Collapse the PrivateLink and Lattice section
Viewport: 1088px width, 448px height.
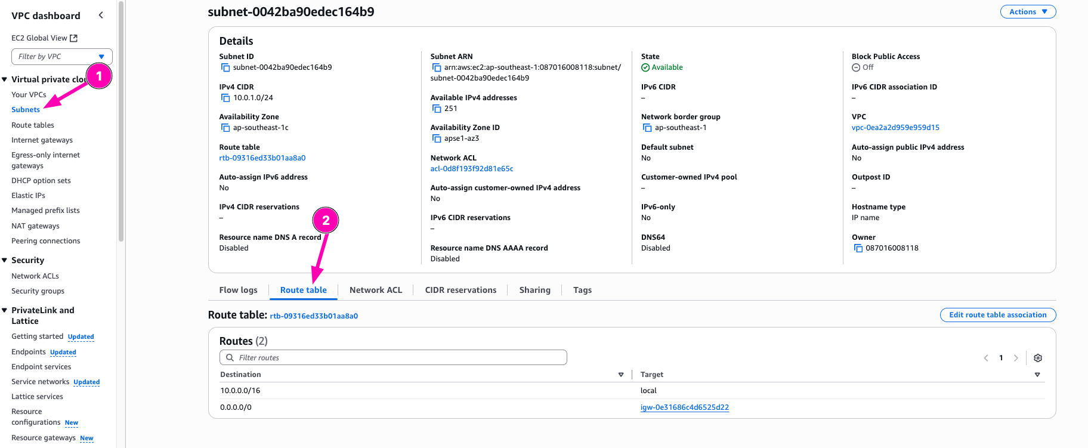[5, 310]
